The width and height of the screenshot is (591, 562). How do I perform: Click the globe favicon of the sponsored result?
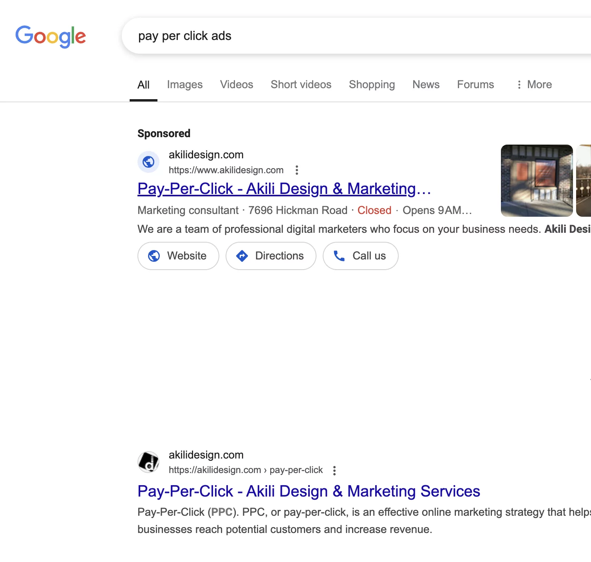(x=148, y=162)
